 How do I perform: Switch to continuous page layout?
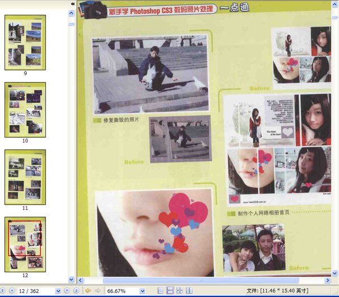tap(170, 291)
